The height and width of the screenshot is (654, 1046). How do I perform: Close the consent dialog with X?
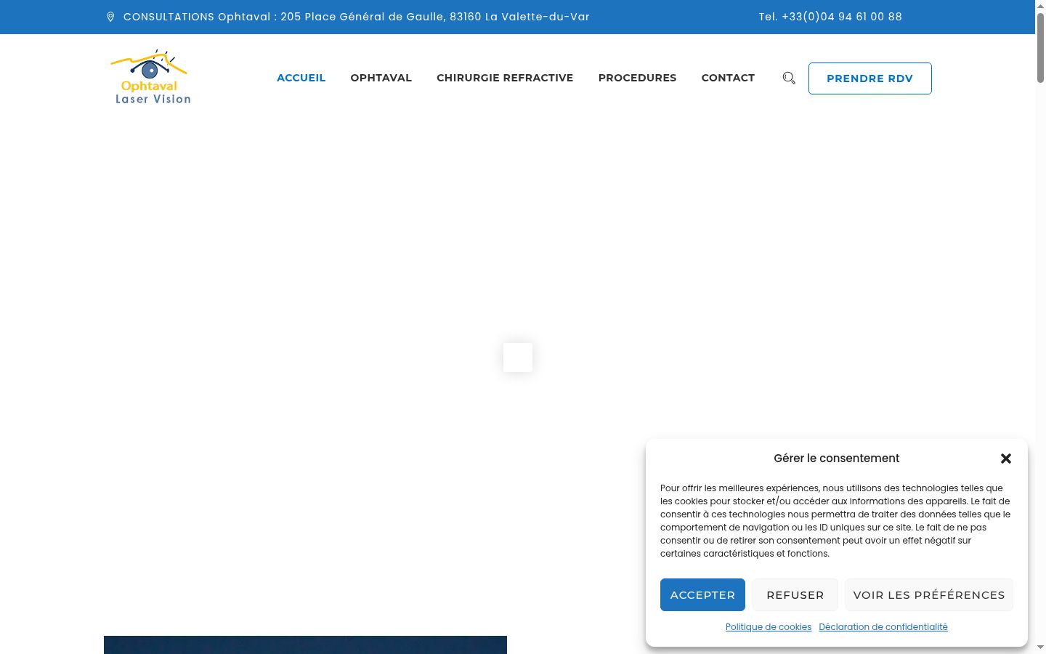point(1006,459)
